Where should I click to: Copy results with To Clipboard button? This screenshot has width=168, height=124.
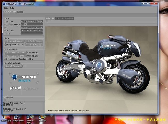pos(34,41)
